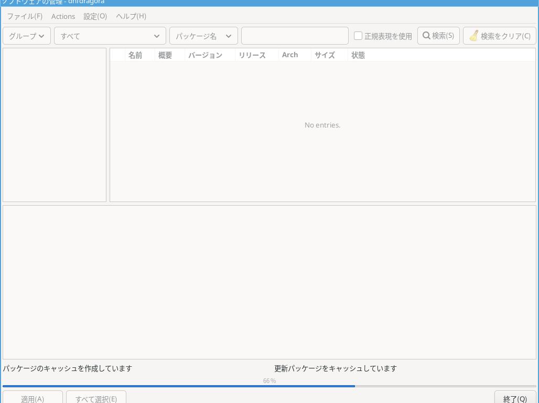Sort by the 名前 column header
This screenshot has width=539, height=403.
(x=135, y=55)
